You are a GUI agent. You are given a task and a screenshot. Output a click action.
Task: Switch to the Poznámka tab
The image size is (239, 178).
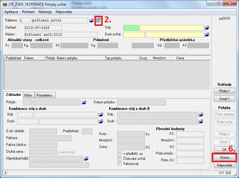(x=45, y=95)
